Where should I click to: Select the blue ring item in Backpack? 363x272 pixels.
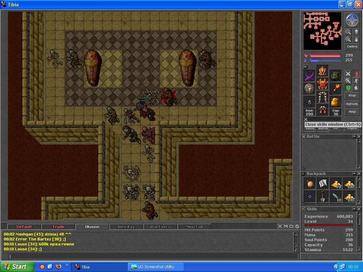(310, 197)
